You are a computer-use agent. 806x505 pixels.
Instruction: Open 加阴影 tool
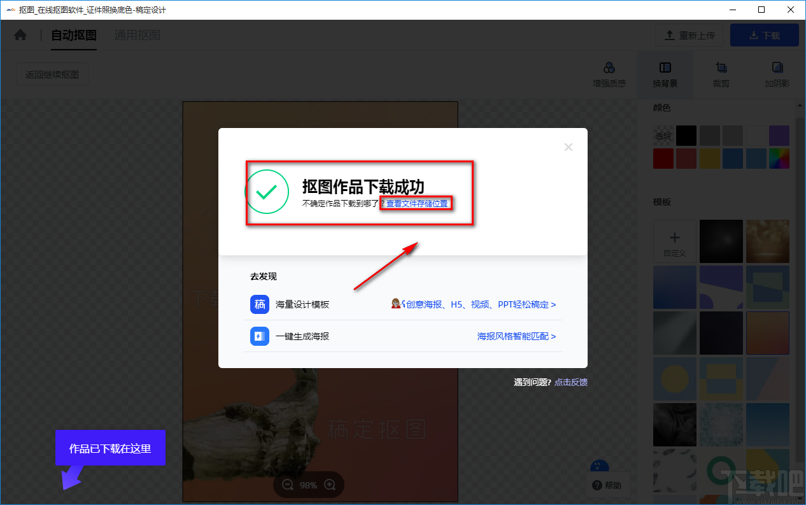pos(777,75)
